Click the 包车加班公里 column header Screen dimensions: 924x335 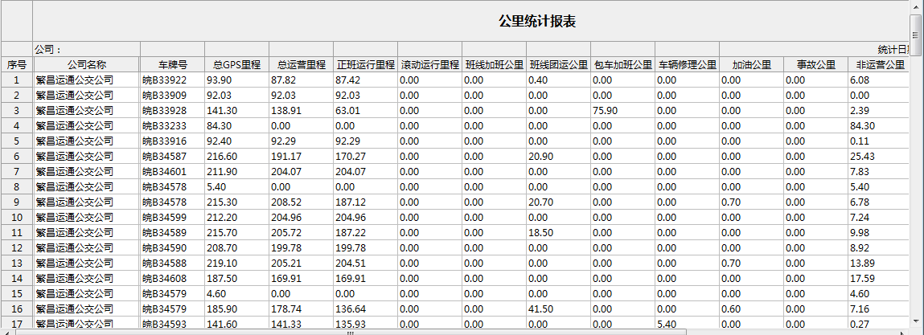tap(622, 64)
